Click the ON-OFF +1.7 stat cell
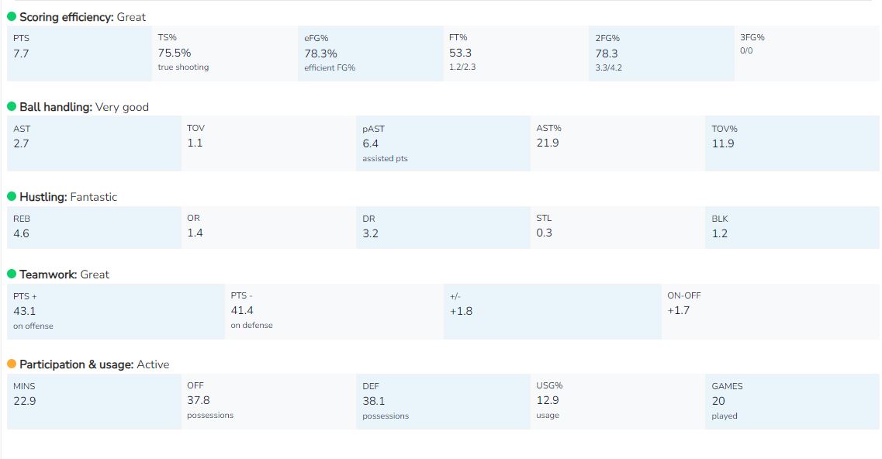Screen dimensions: 882x459 (x=770, y=311)
